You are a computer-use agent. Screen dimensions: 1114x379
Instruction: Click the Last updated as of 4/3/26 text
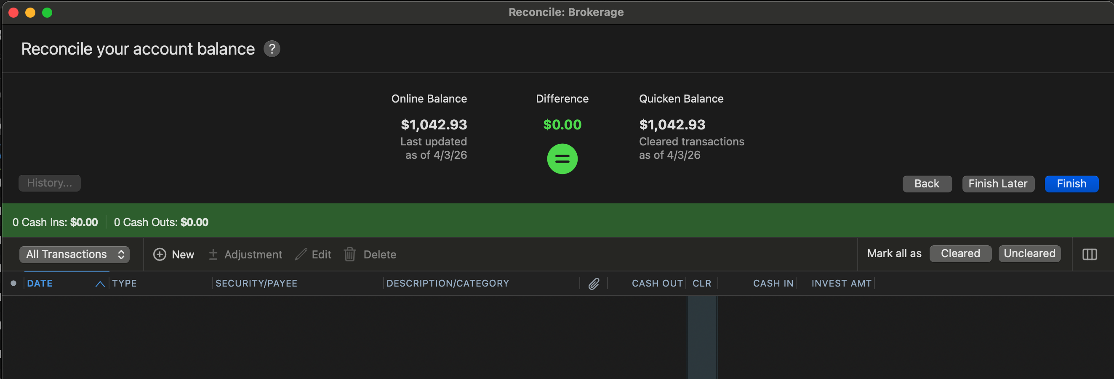point(433,148)
